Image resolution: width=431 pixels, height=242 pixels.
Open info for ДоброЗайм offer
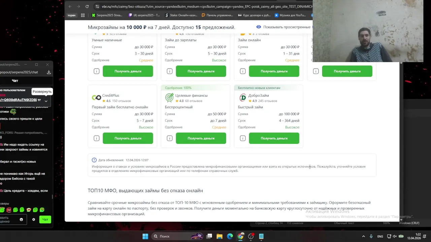243,138
